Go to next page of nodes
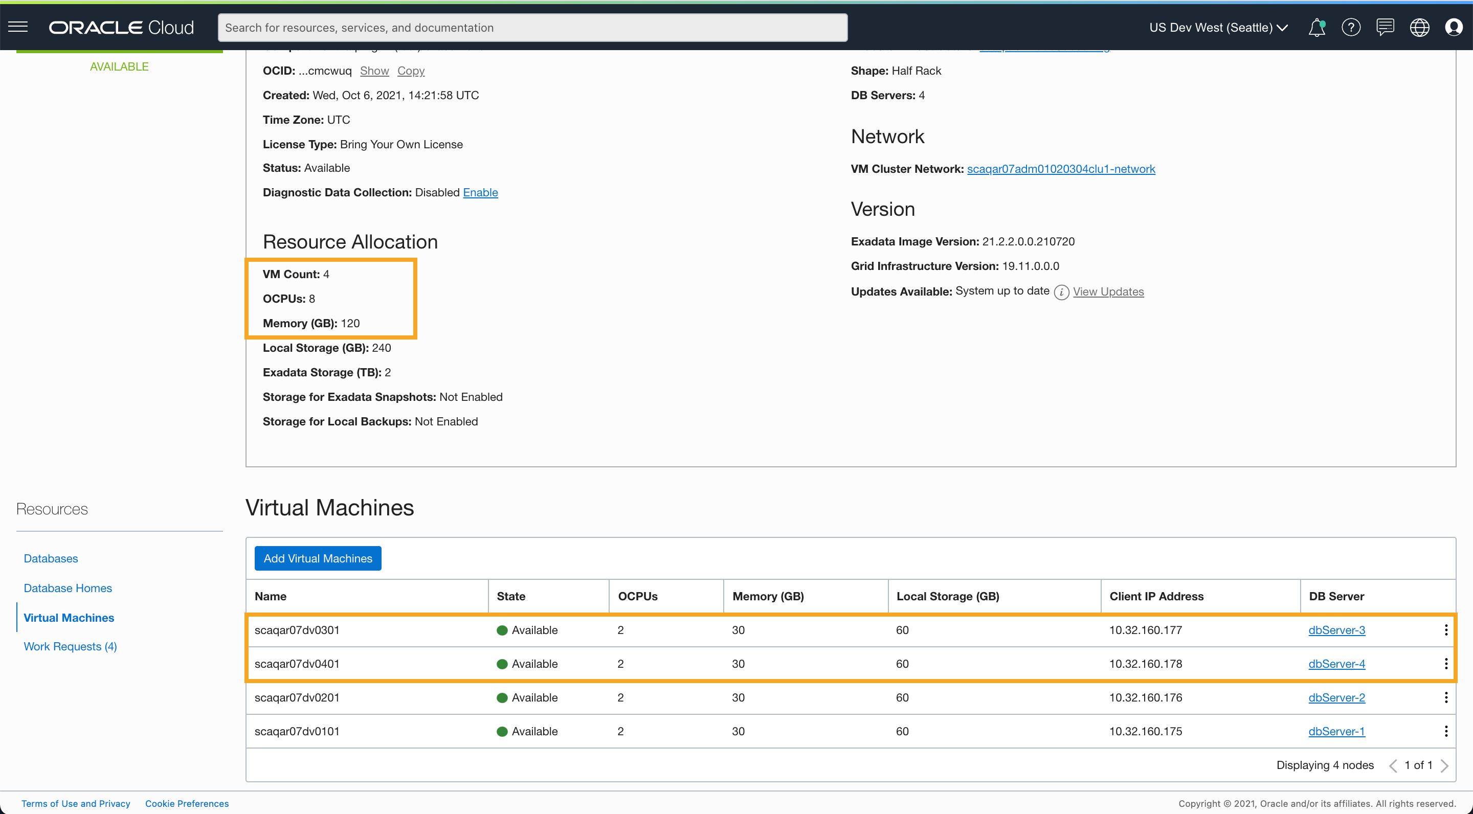The image size is (1473, 814). click(x=1444, y=765)
